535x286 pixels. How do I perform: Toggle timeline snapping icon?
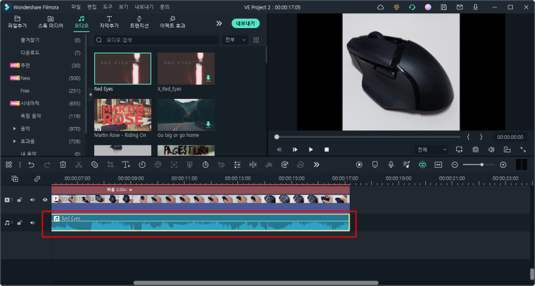(x=423, y=165)
